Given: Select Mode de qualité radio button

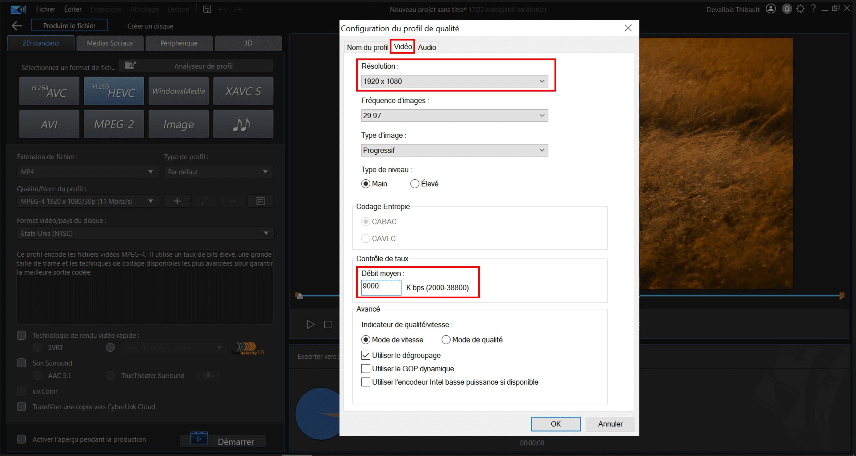Looking at the screenshot, I should (446, 340).
